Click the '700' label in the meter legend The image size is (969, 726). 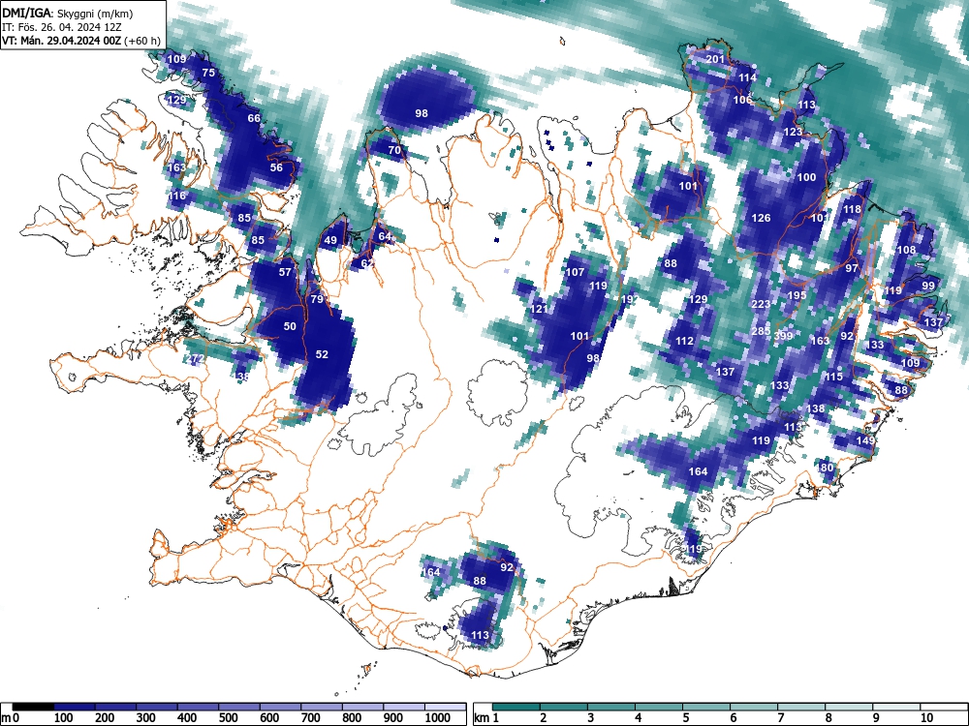[x=310, y=718]
